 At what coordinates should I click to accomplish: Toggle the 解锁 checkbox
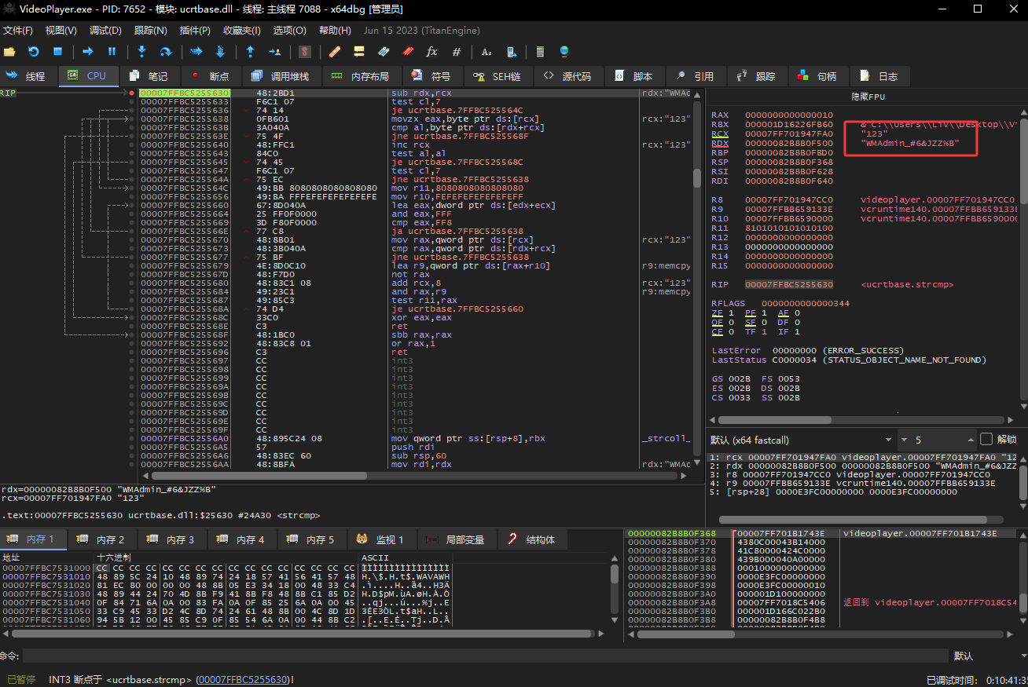[986, 440]
